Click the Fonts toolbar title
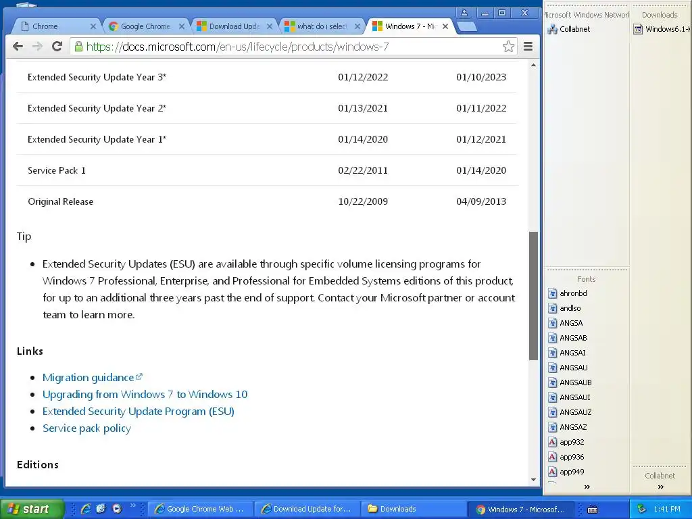Viewport: 692px width, 519px height. (586, 279)
